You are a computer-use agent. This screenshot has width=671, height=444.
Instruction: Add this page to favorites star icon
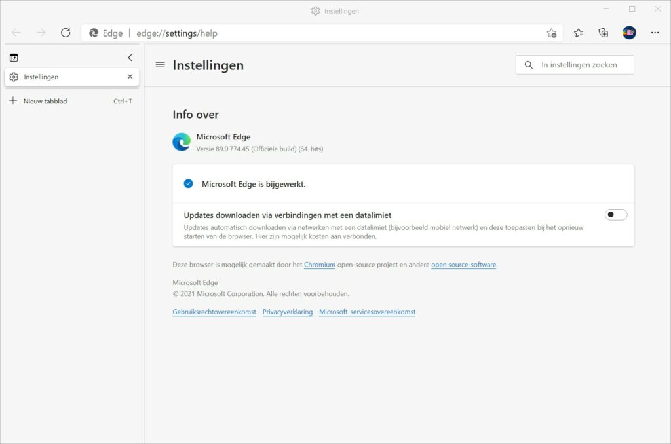coord(551,33)
